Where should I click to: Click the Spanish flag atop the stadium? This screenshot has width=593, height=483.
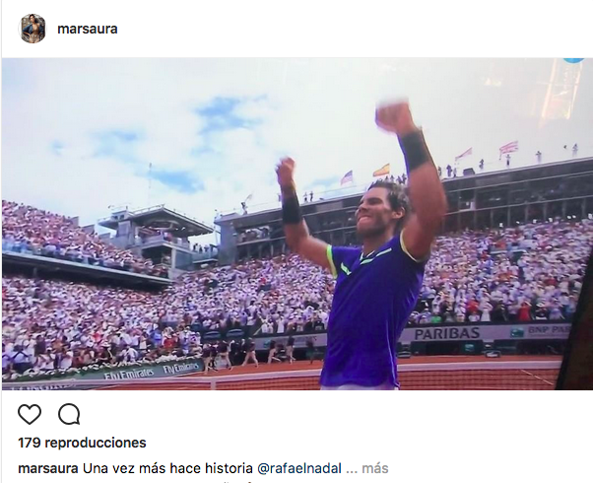381,170
